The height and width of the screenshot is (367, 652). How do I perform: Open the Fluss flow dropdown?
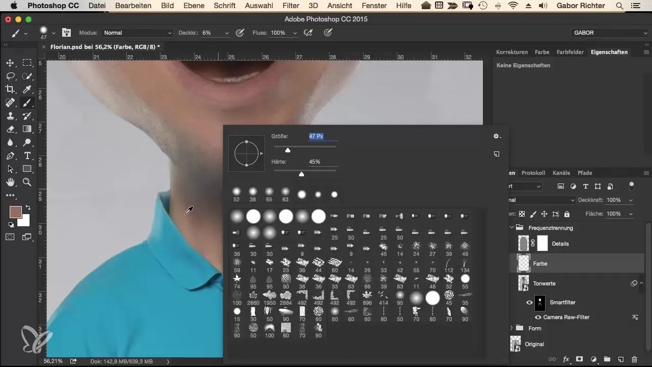[x=294, y=33]
